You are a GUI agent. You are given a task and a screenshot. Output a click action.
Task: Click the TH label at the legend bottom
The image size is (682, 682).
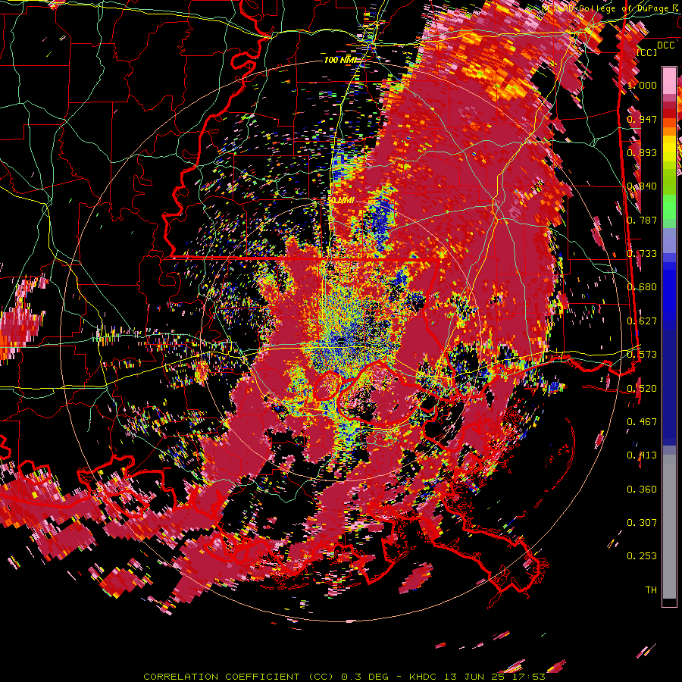tap(651, 590)
